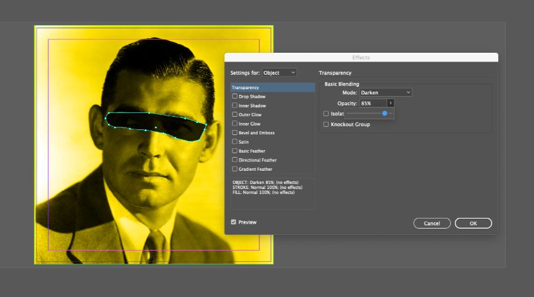Screen dimensions: 534x297
Task: Toggle the Knockout Group checkbox
Action: tap(326, 124)
